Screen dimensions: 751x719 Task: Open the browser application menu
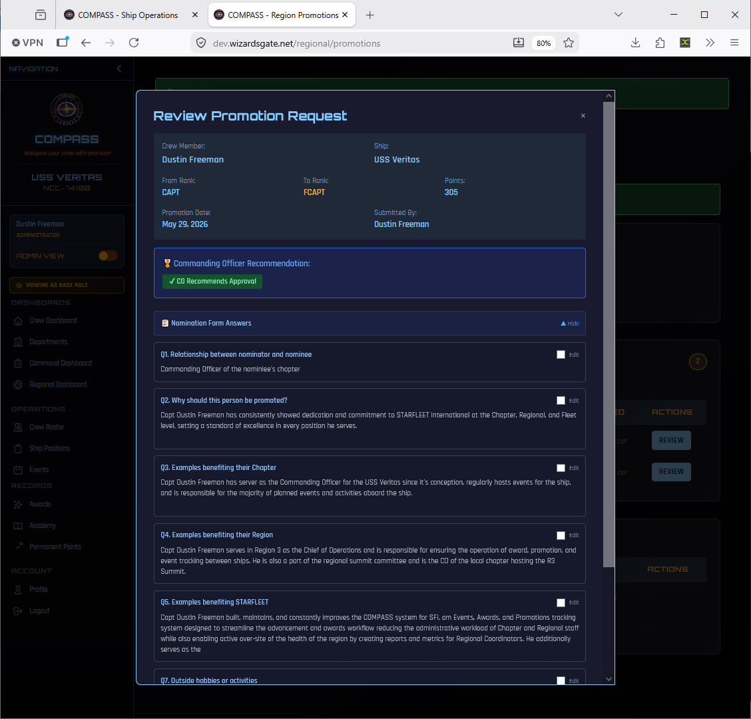click(x=734, y=43)
